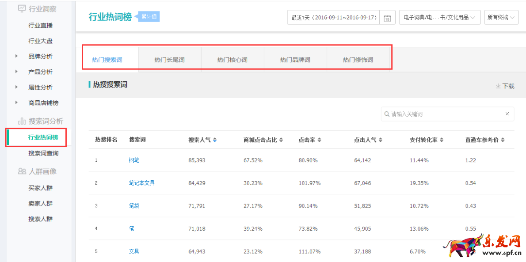This screenshot has height=262, width=526.
Task: Switch to the 热门品牌词 tab
Action: [x=295, y=58]
